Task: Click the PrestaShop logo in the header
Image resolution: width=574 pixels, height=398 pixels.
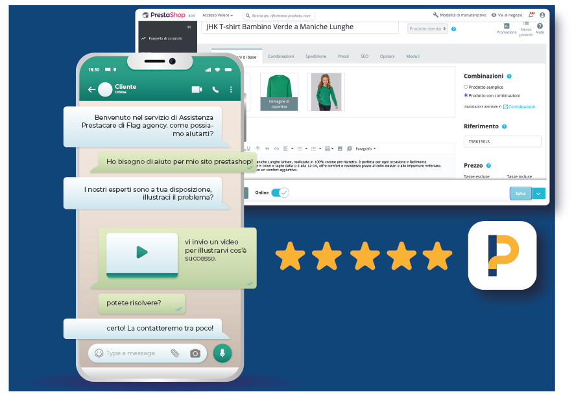Action: pos(163,15)
